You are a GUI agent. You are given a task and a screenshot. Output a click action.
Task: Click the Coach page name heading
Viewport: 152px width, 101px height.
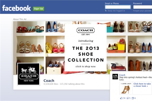[x=49, y=81]
